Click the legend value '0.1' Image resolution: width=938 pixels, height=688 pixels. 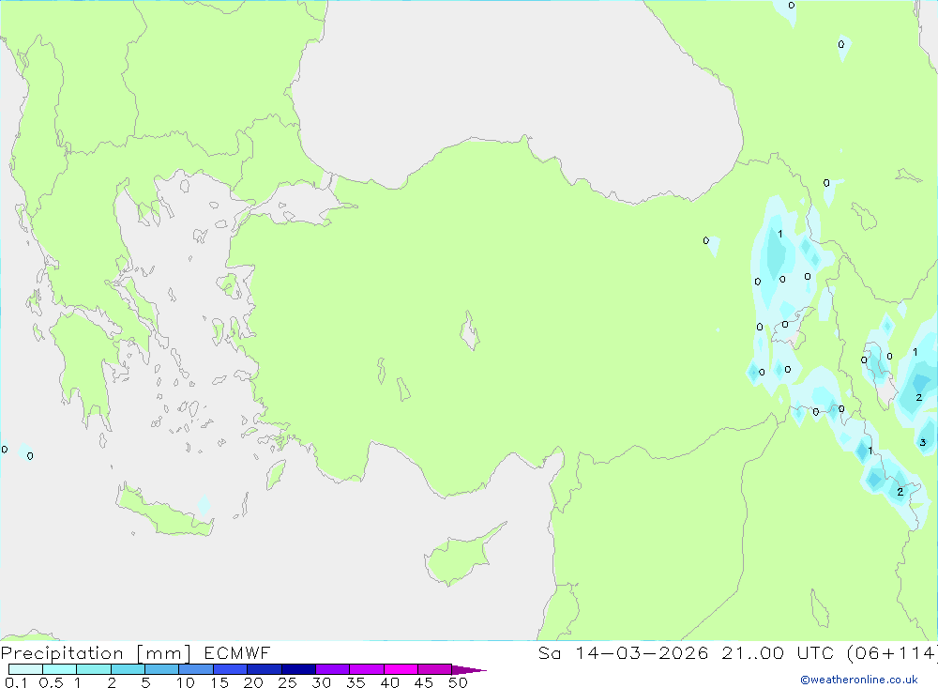(16, 682)
